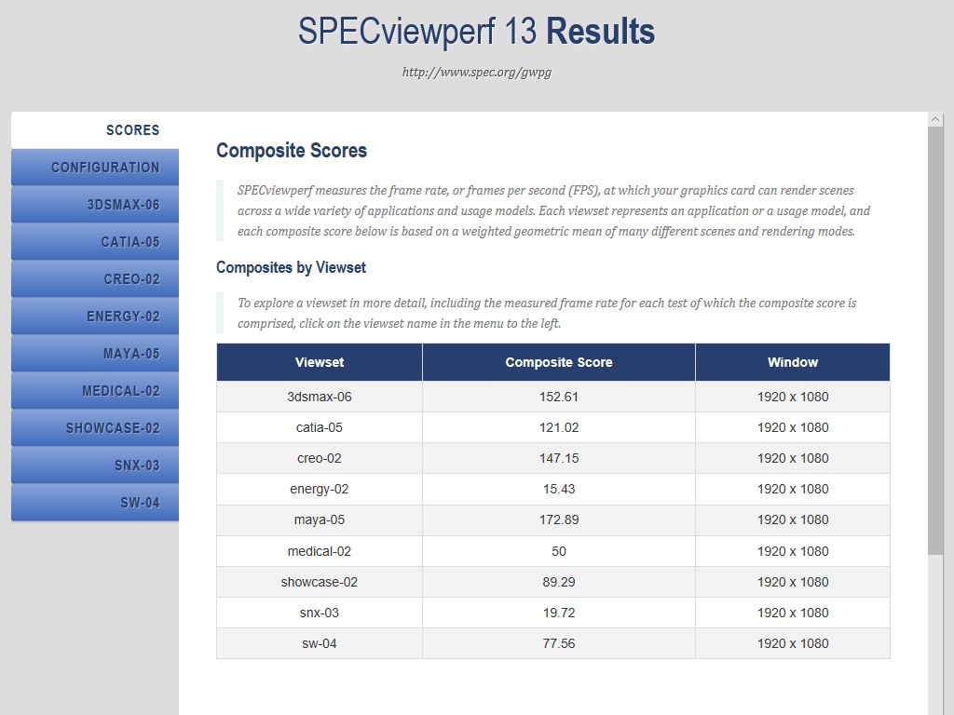Screen dimensions: 954x715
Task: Click the 19.72 composite score value
Action: point(559,613)
